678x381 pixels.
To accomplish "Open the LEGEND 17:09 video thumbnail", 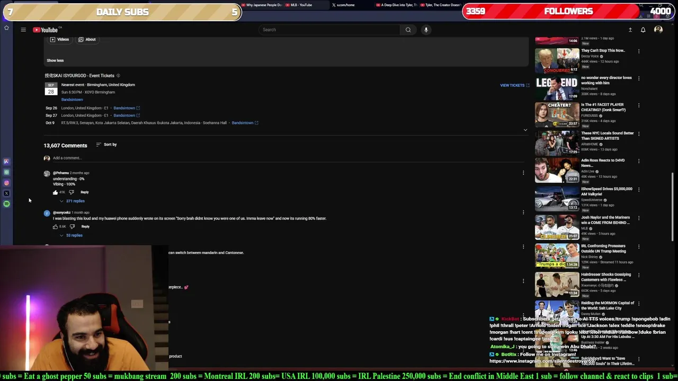I will [x=557, y=88].
